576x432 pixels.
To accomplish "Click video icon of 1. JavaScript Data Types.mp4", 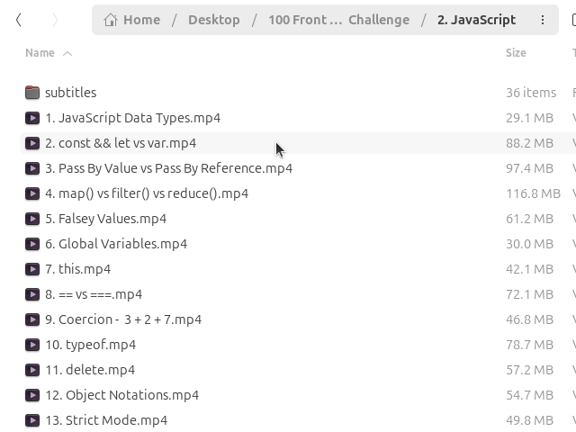I will [x=32, y=118].
